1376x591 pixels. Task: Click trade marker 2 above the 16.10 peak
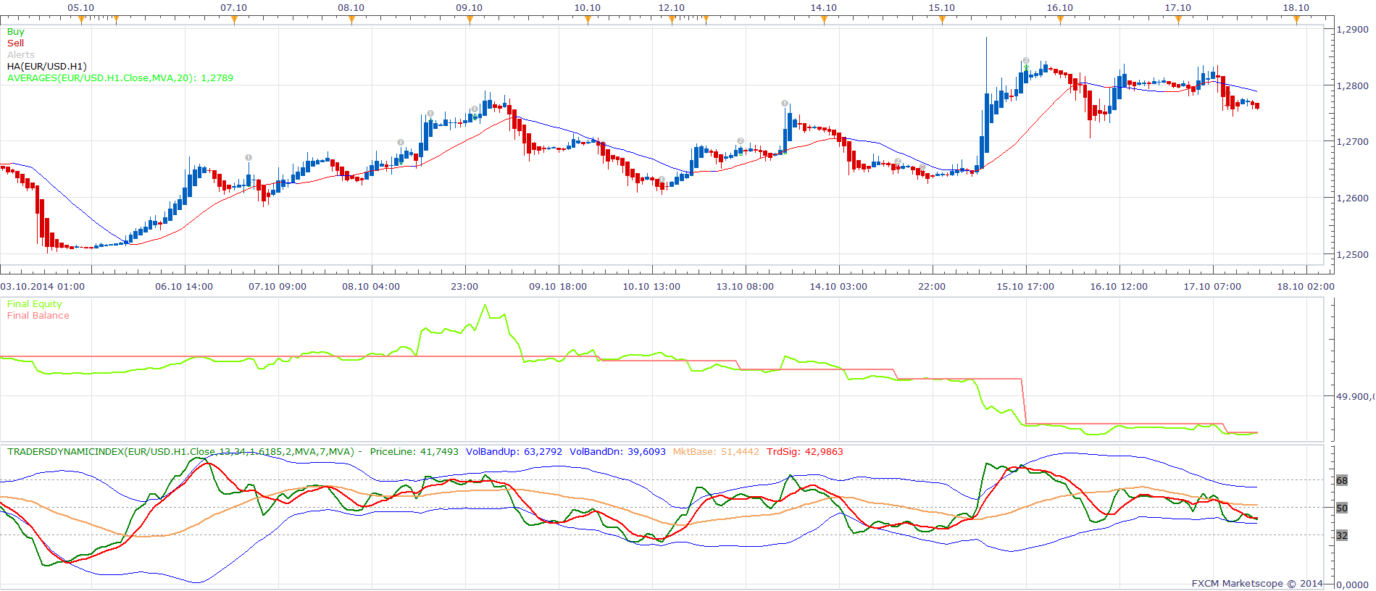click(x=1026, y=61)
